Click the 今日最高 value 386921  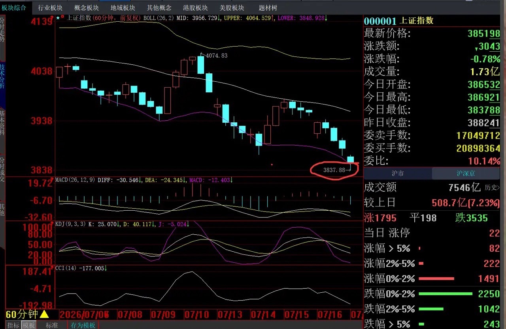click(x=484, y=97)
